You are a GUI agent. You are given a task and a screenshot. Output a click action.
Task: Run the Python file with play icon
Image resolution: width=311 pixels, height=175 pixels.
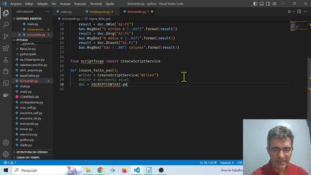click(x=290, y=12)
